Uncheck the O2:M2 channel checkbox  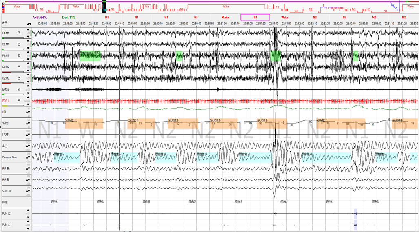(19, 78)
